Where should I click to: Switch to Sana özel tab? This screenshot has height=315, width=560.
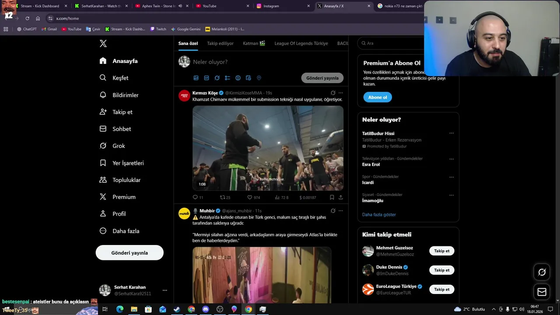(188, 43)
